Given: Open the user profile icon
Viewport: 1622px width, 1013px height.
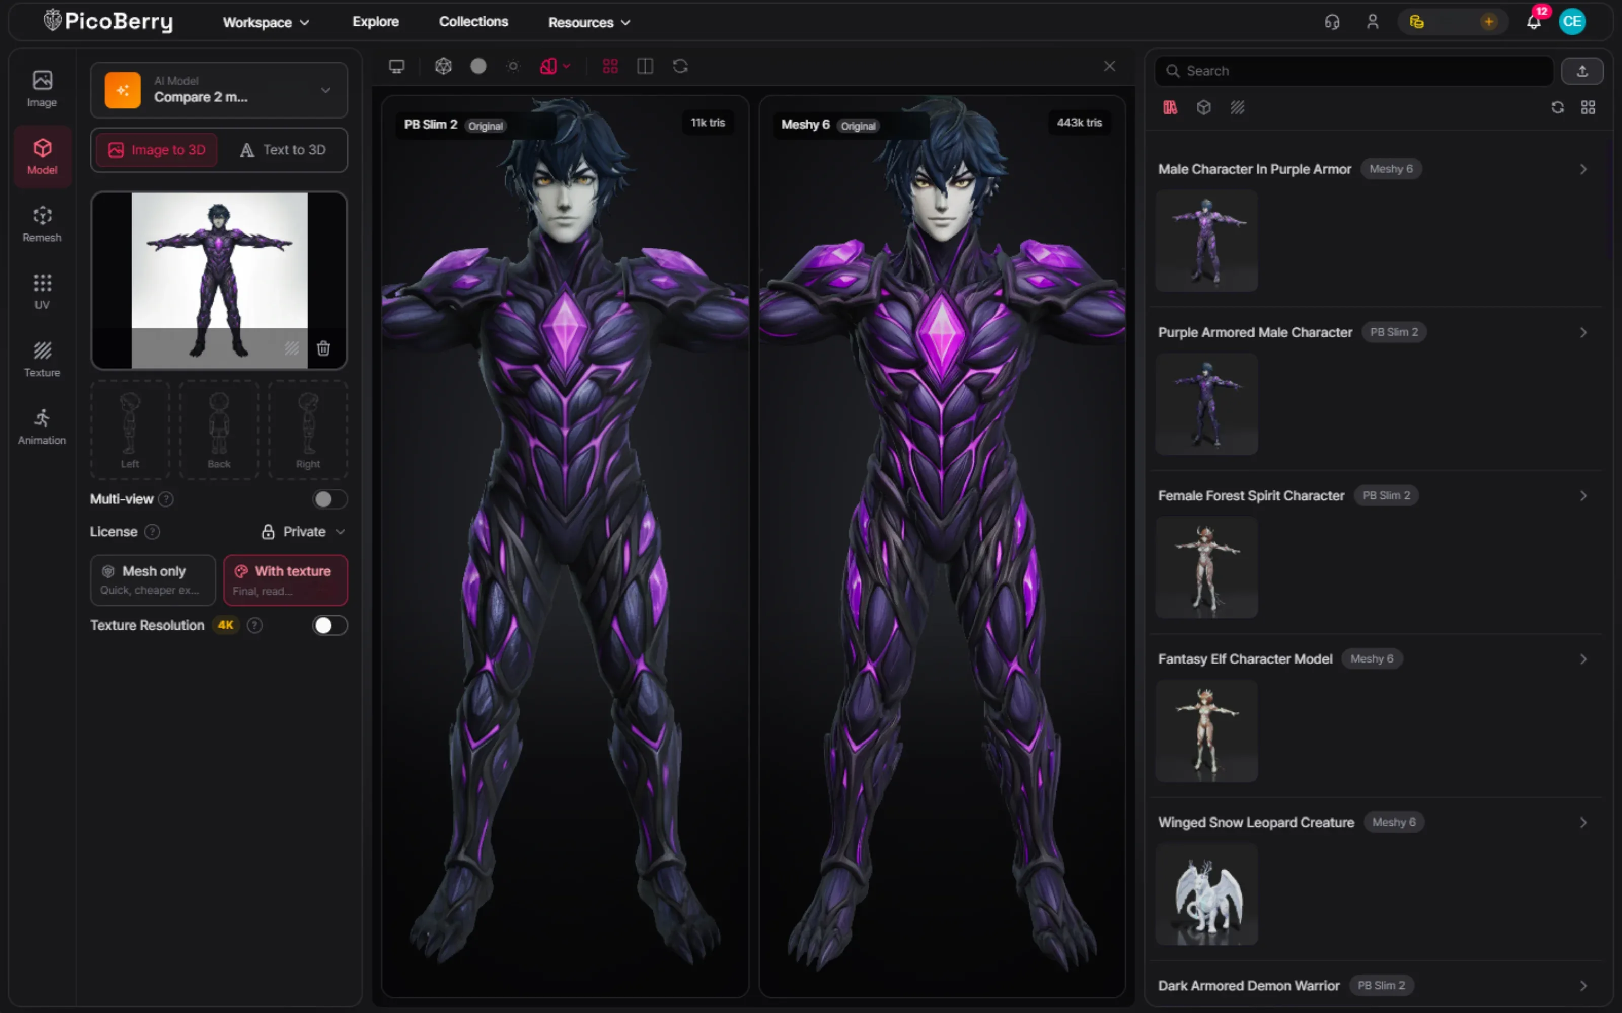Looking at the screenshot, I should tap(1373, 22).
